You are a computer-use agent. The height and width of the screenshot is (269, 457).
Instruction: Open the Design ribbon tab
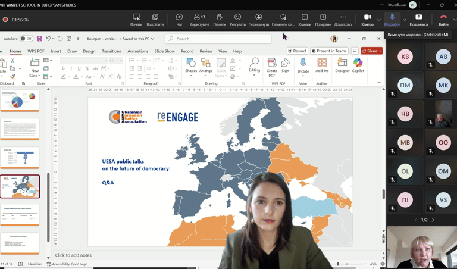89,51
